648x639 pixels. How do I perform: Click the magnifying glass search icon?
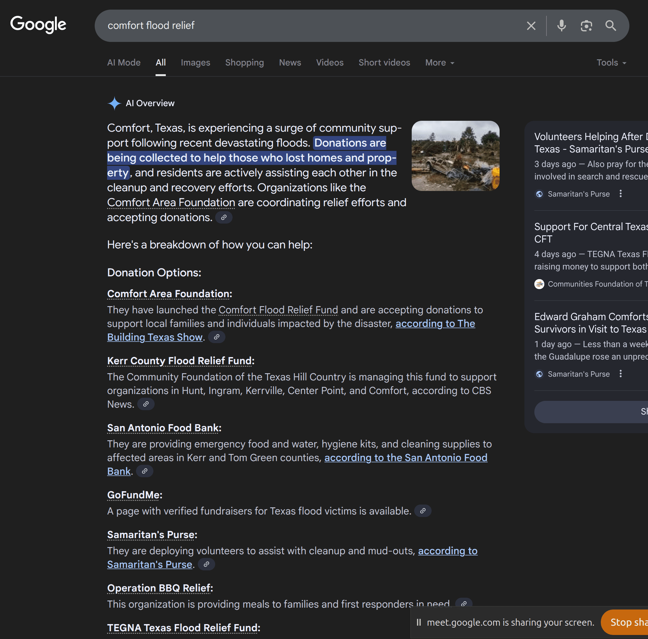pos(610,26)
